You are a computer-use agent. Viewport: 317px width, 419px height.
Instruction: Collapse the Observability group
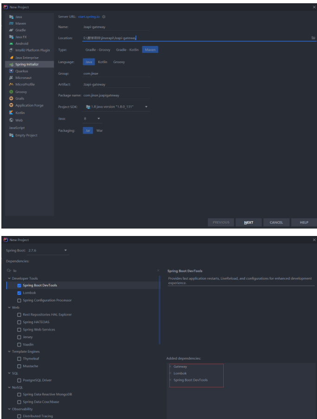tap(9, 409)
